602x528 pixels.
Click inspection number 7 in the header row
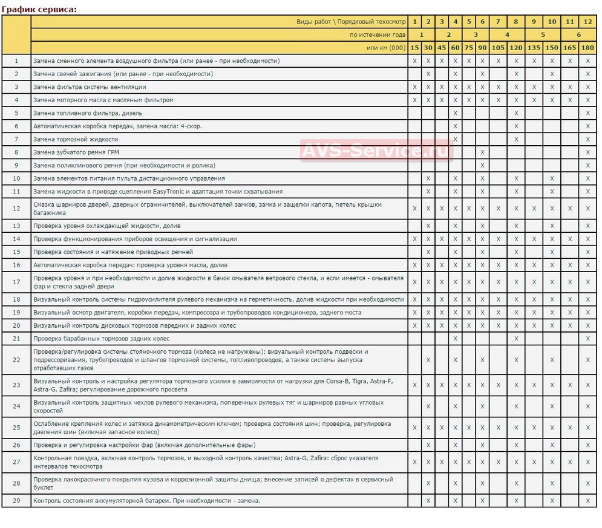point(498,22)
